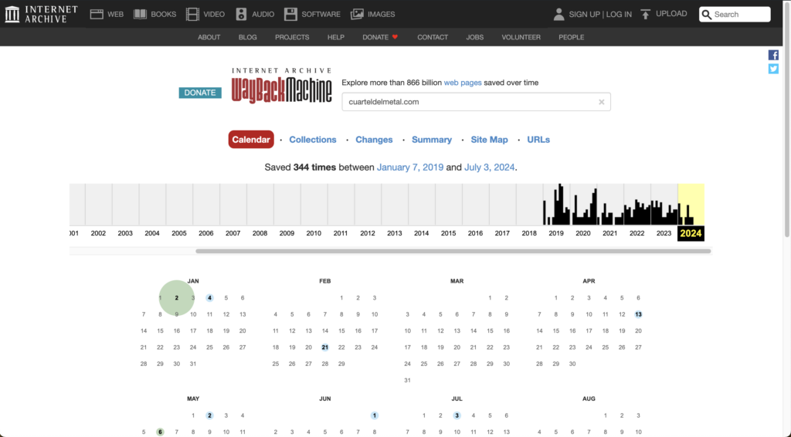Clear the URL field with the X icon
Viewport: 791px width, 437px height.
click(x=601, y=102)
